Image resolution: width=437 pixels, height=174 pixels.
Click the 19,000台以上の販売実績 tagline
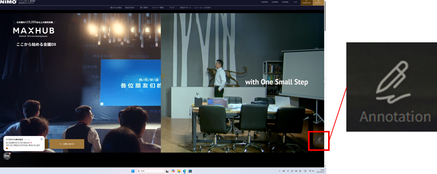click(35, 22)
